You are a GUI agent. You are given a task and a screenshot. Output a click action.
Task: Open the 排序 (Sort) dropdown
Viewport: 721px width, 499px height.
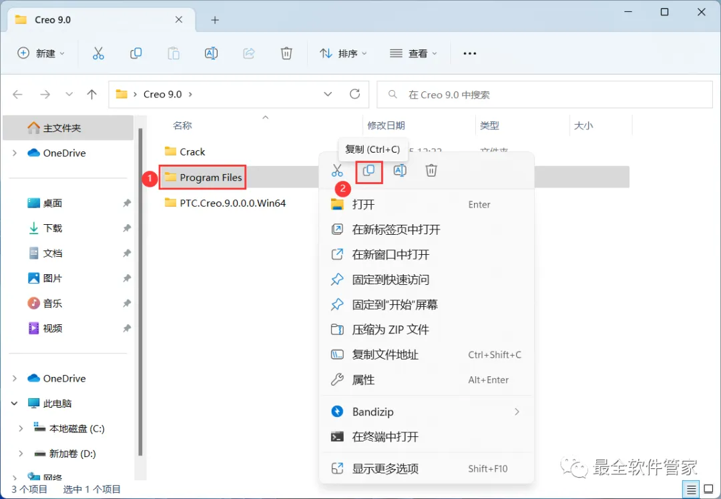343,53
